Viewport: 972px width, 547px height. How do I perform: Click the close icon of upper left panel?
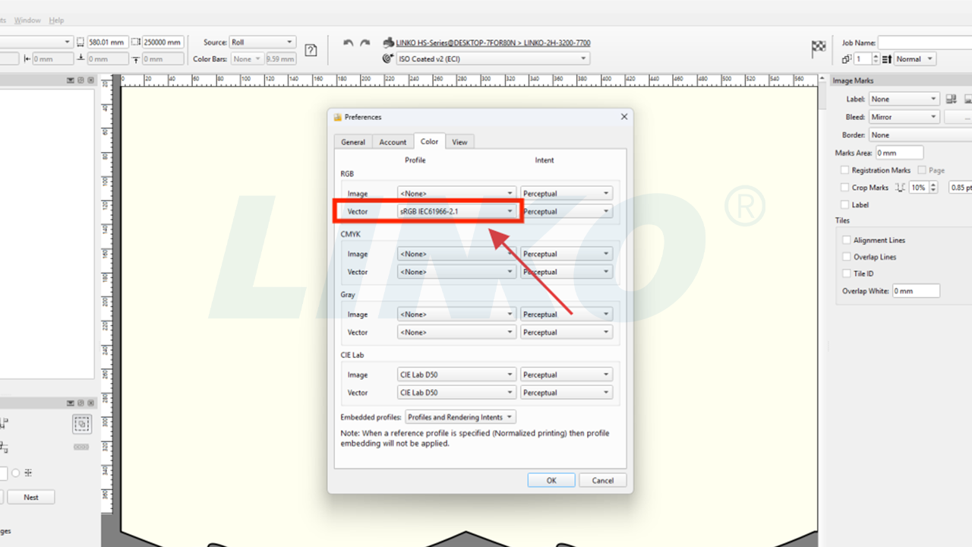[x=91, y=80]
